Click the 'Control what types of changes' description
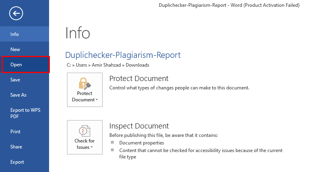This screenshot has width=320, height=172. 179,88
